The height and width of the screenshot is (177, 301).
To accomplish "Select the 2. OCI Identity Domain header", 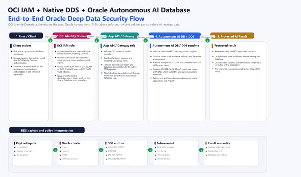I will coord(72,36).
